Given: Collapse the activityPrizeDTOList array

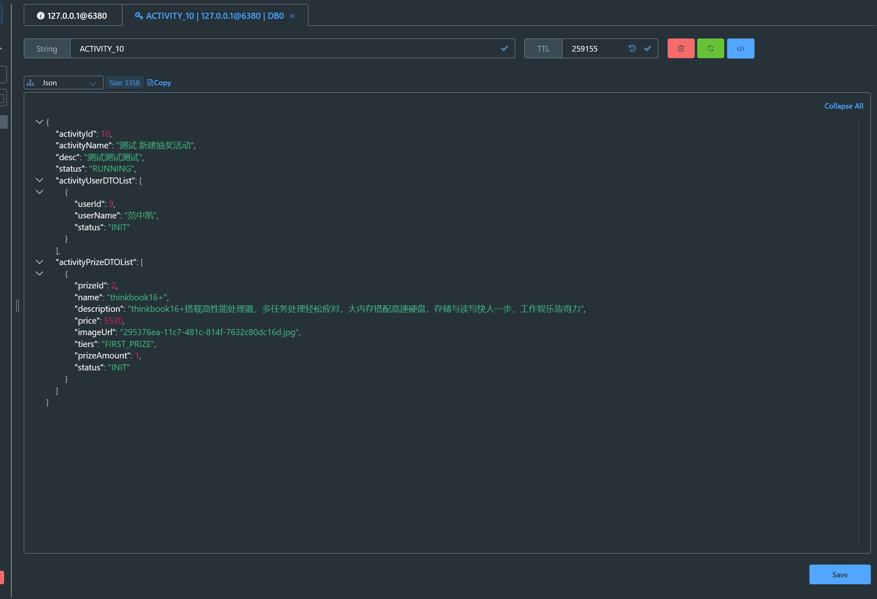Looking at the screenshot, I should coord(39,262).
